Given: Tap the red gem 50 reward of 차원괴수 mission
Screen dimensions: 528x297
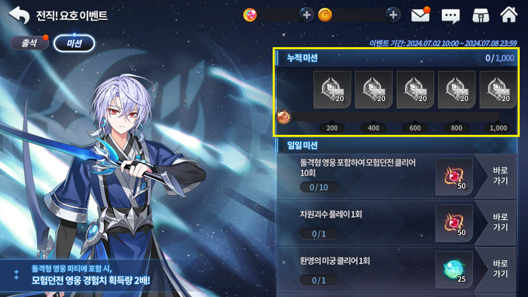Looking at the screenshot, I should 454,223.
